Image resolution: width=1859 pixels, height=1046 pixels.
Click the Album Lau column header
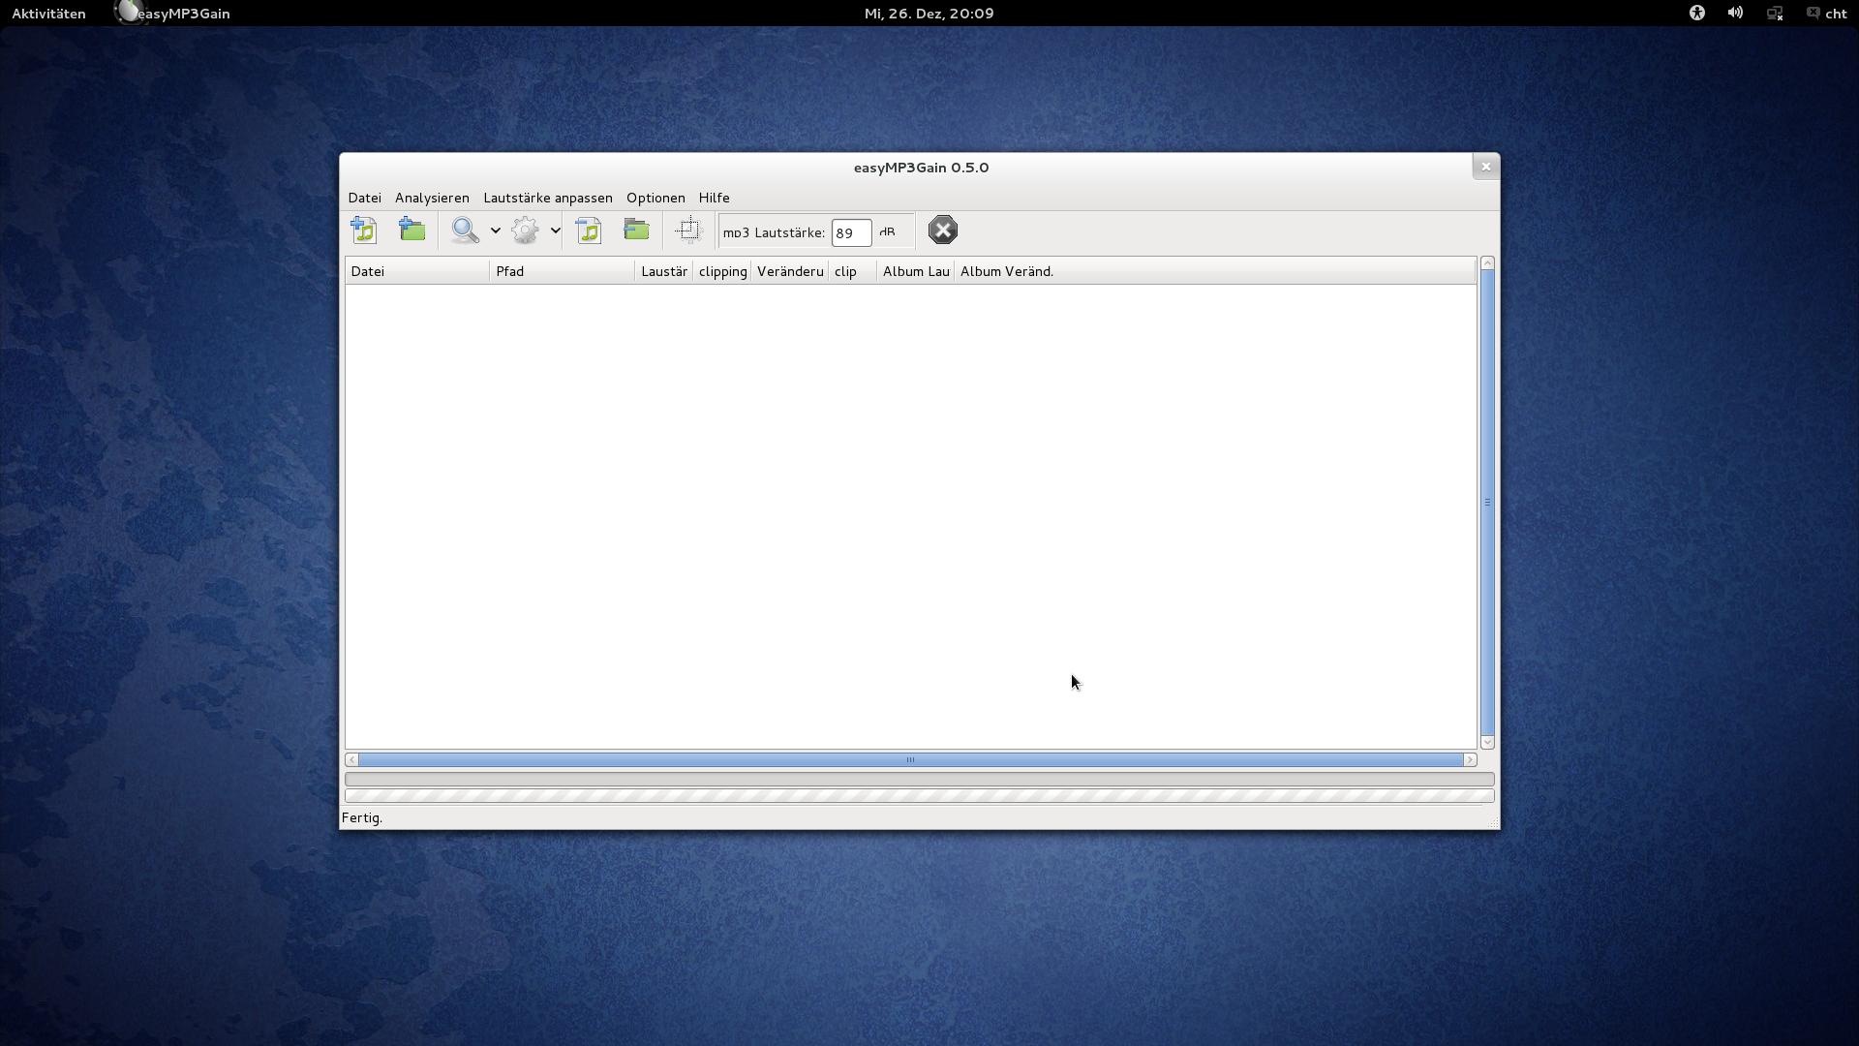coord(916,271)
